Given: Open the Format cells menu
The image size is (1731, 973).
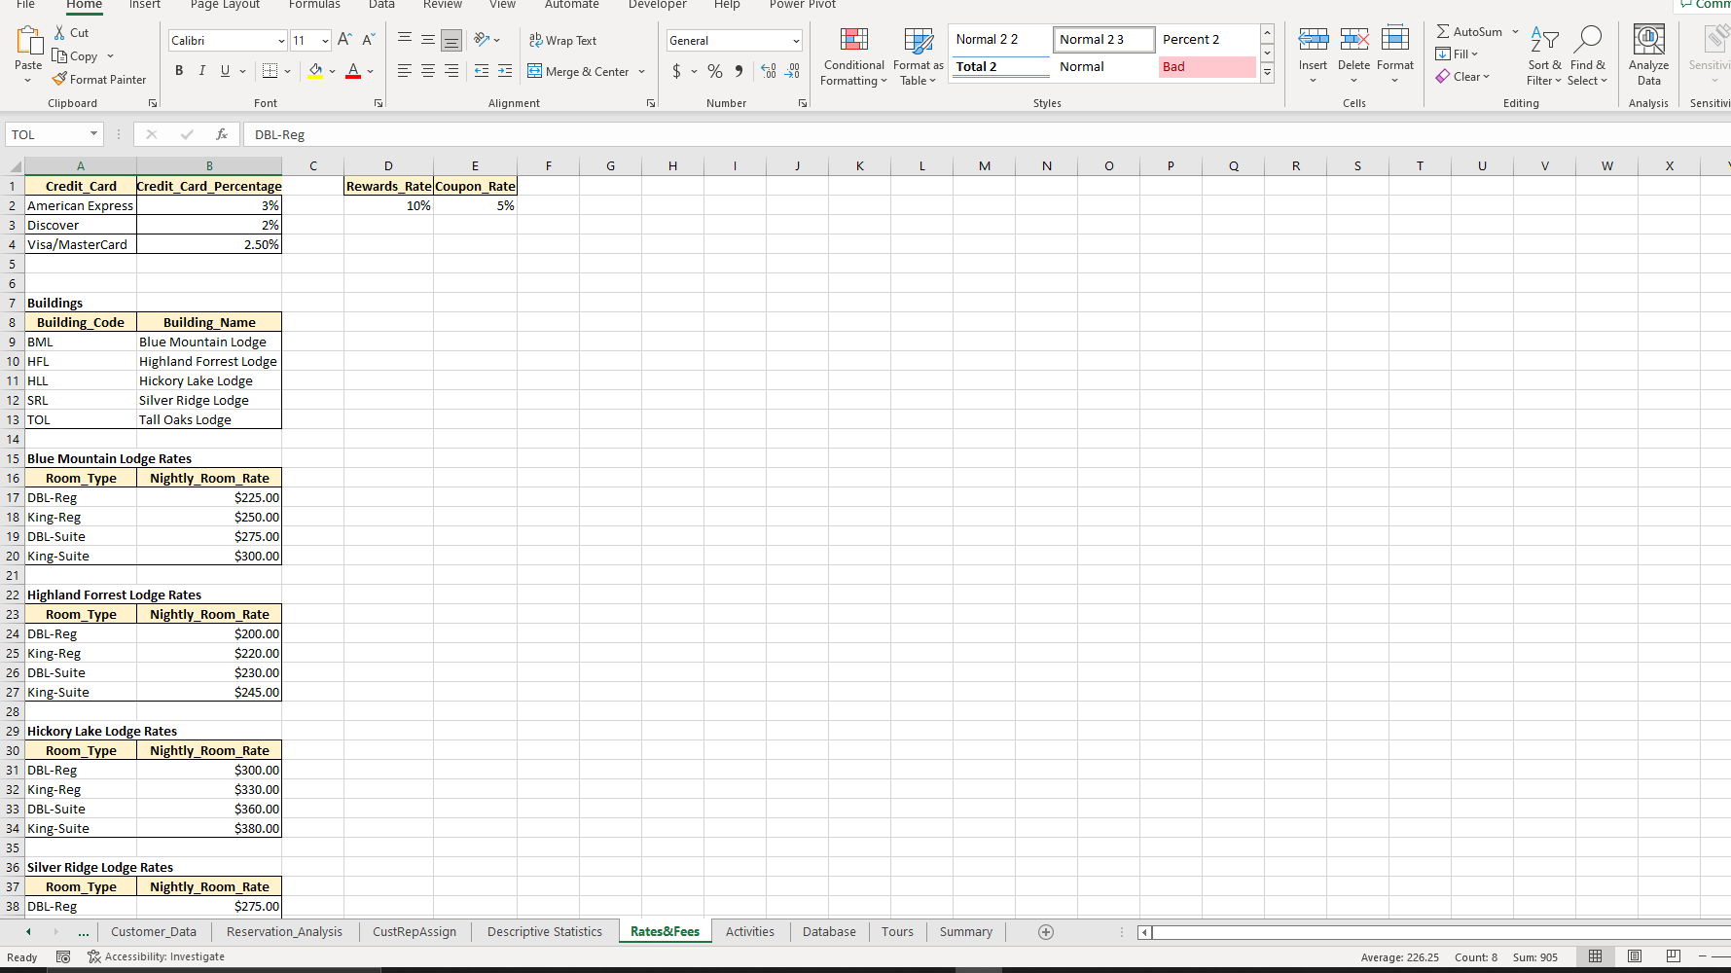Looking at the screenshot, I should pos(1395,54).
